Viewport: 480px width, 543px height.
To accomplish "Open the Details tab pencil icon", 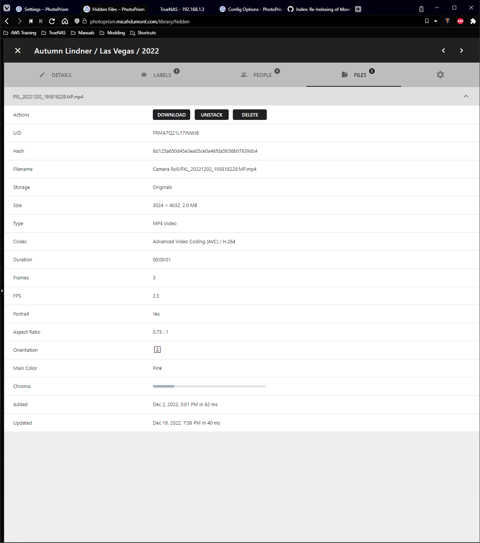I will (x=42, y=75).
